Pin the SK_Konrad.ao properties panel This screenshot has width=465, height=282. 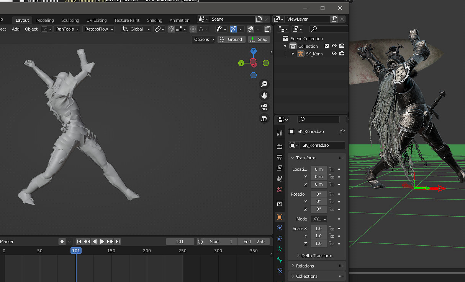pos(342,131)
